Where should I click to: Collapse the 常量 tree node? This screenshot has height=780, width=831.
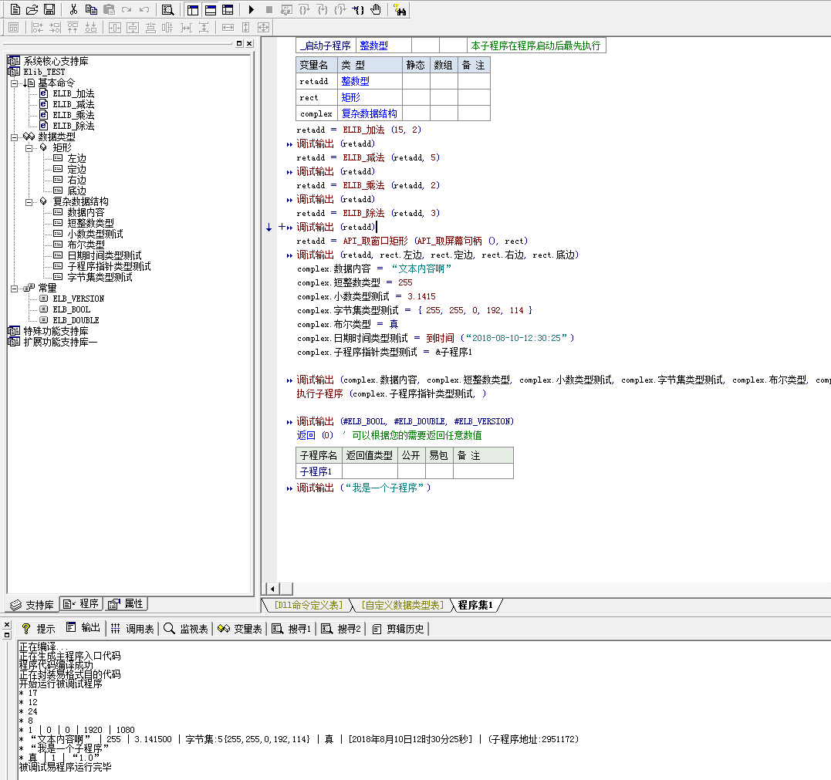tap(15, 289)
